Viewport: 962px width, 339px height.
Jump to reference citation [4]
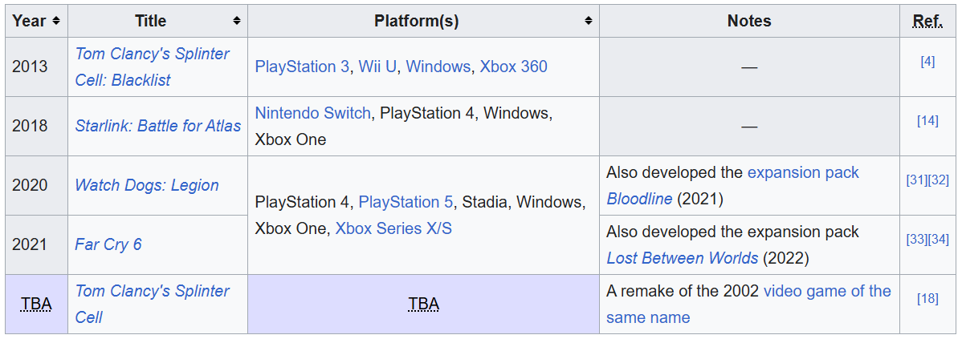(927, 61)
